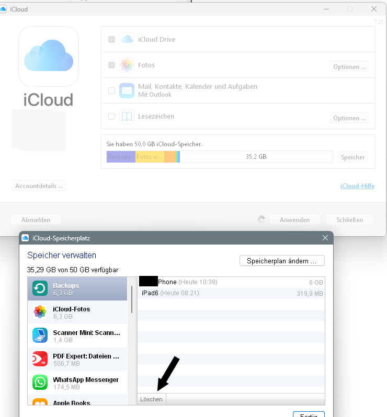Click the Backups segment of storage bar
This screenshot has height=417, width=387.
[x=121, y=157]
